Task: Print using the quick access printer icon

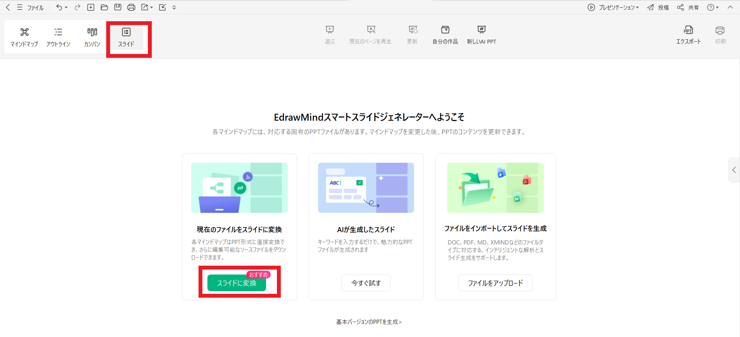Action: (131, 7)
